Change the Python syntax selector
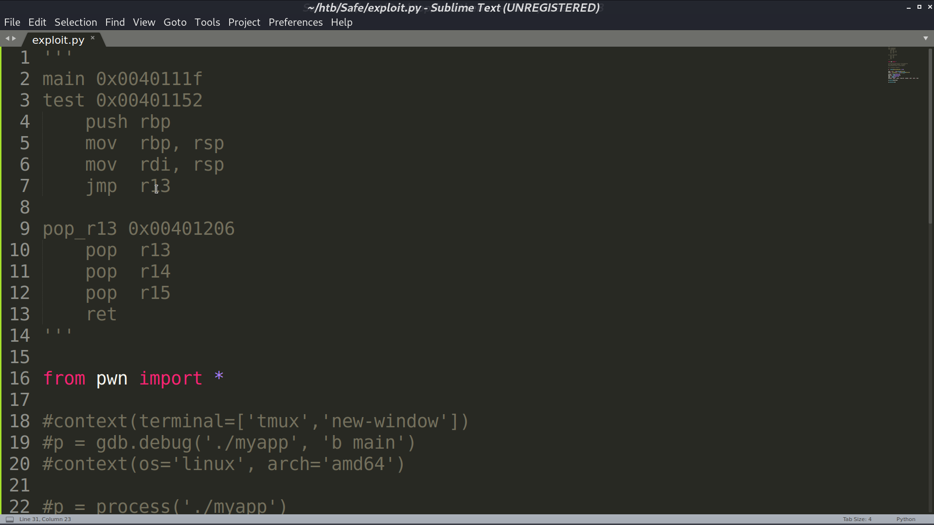 906,519
